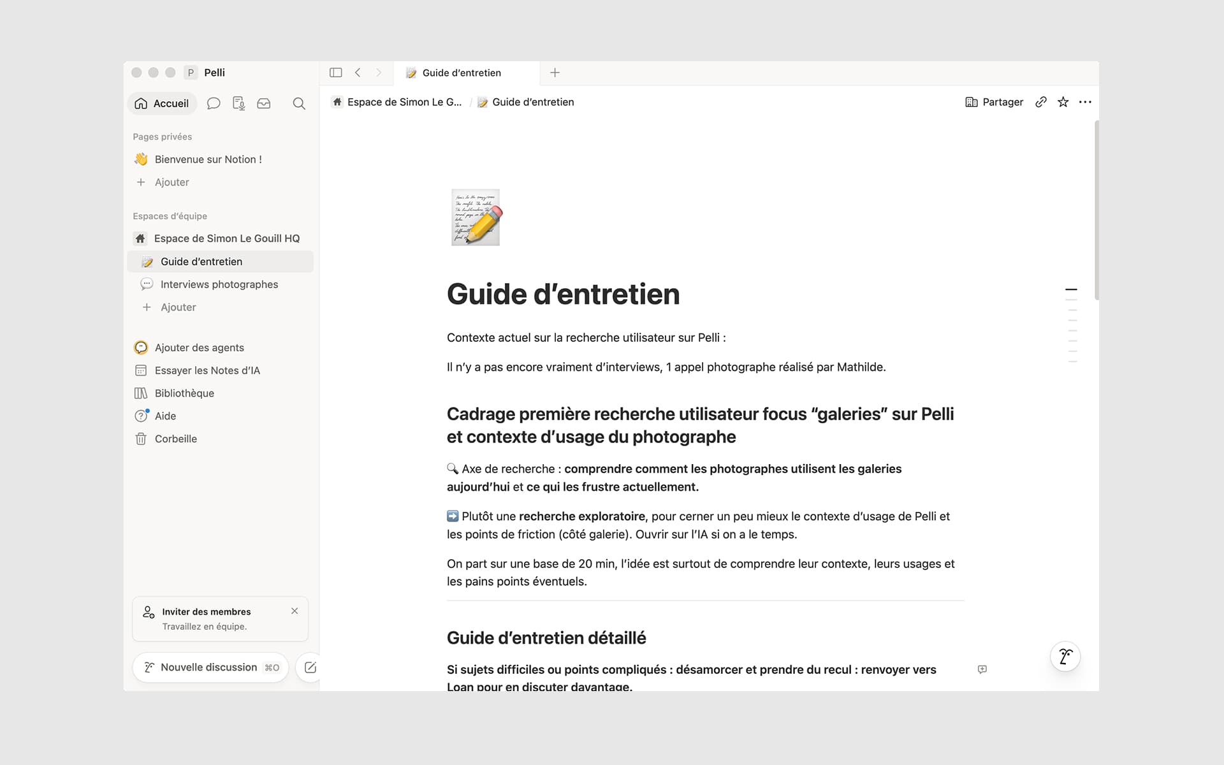Open the chat bubble icon in sidebar
The height and width of the screenshot is (765, 1224).
tap(214, 103)
